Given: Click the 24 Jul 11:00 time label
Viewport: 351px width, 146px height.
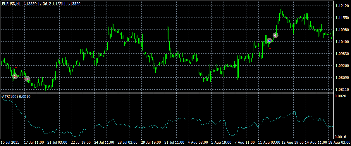Looking at the screenshot, I should point(104,142).
